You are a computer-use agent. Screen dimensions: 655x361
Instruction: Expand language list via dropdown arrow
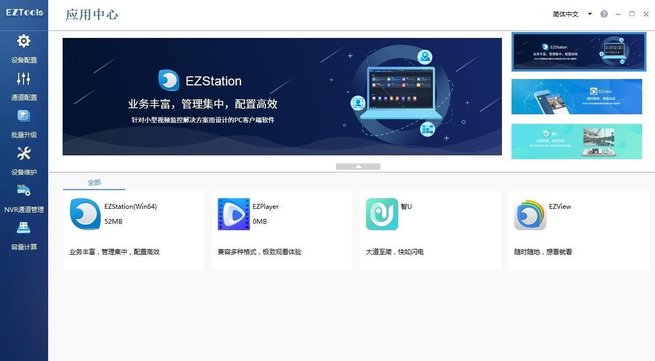[590, 14]
